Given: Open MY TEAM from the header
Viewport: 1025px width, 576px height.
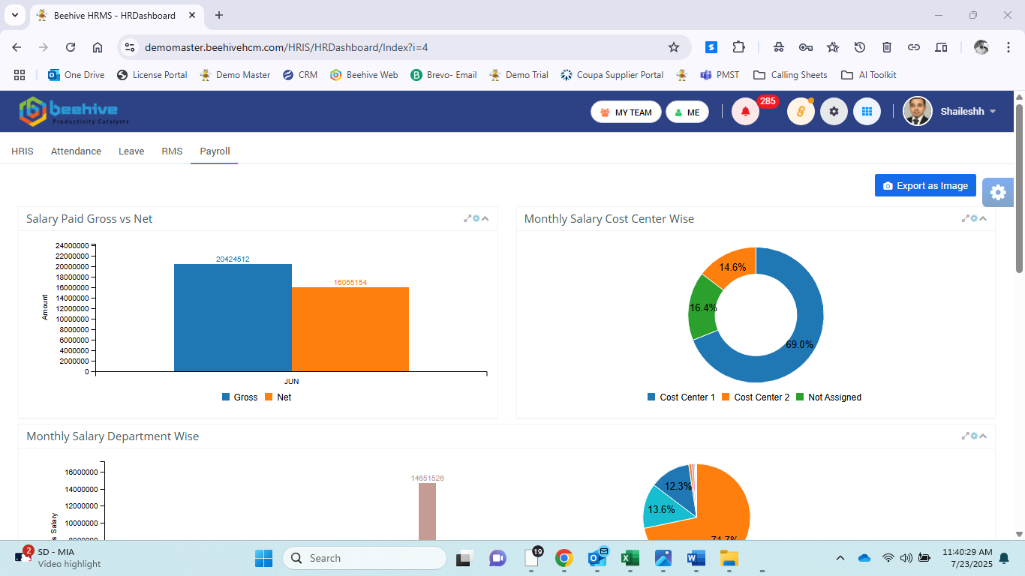Looking at the screenshot, I should 626,111.
